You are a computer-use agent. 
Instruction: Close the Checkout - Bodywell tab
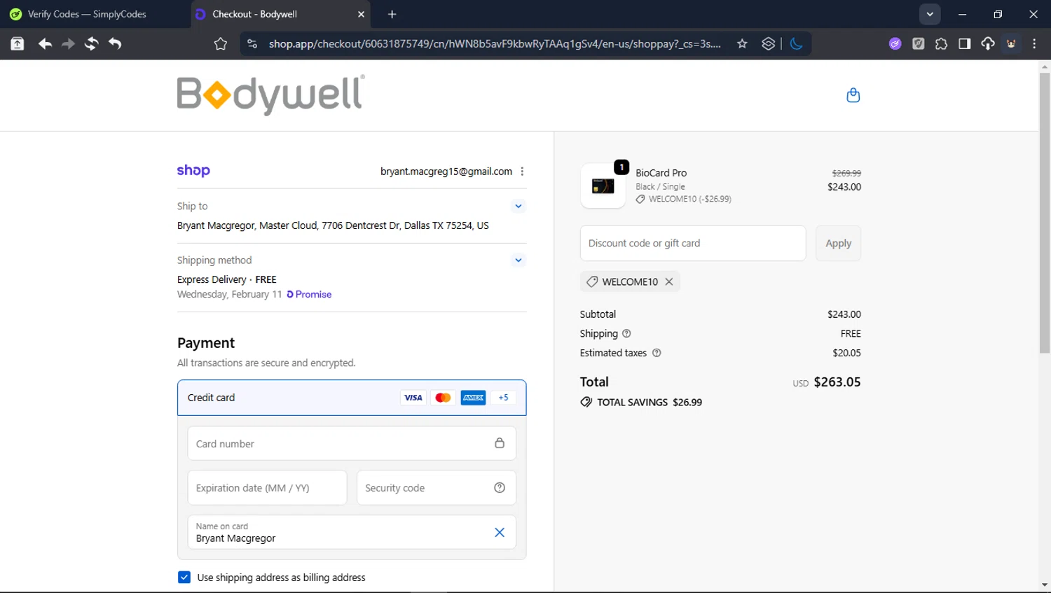click(361, 14)
